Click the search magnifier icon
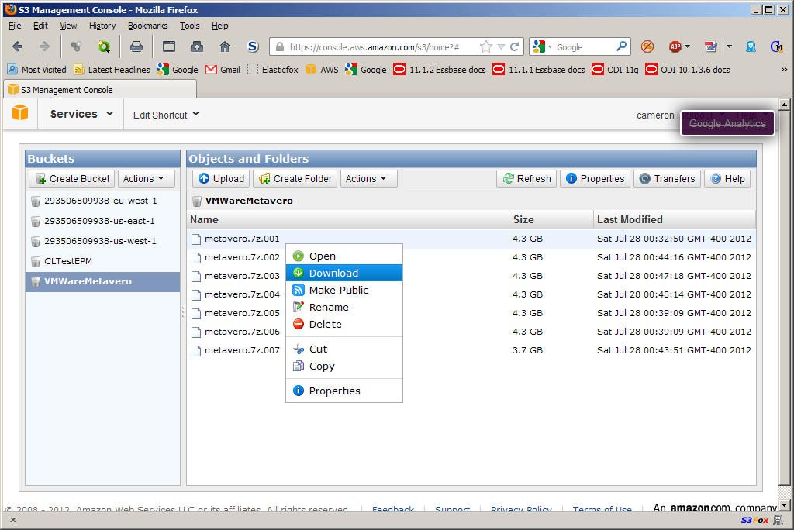 coord(621,46)
